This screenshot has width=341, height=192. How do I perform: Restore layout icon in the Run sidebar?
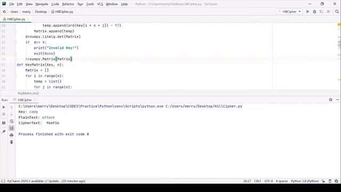[4, 123]
